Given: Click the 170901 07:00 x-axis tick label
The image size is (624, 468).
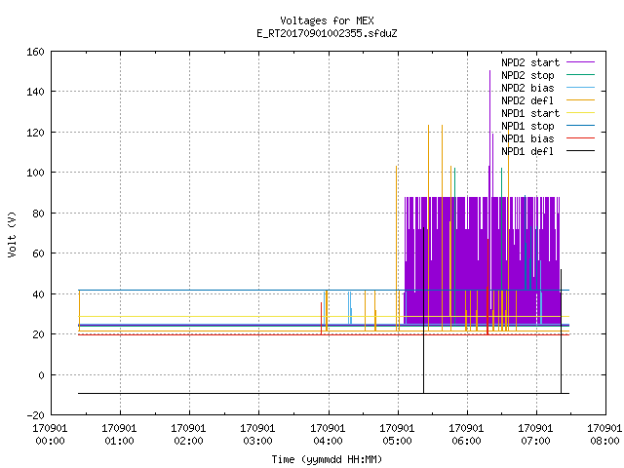Looking at the screenshot, I should pyautogui.click(x=535, y=435).
